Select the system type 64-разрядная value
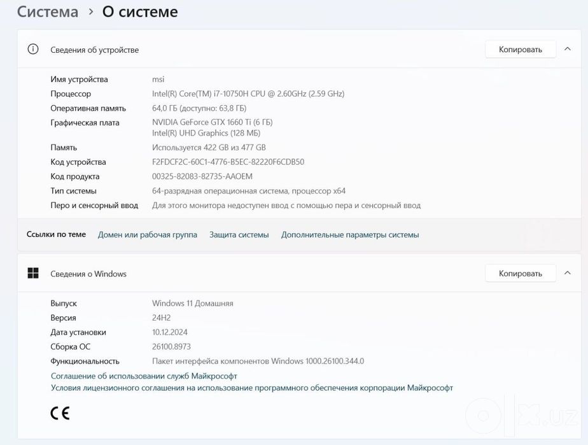Image resolution: width=588 pixels, height=445 pixels. click(x=249, y=191)
